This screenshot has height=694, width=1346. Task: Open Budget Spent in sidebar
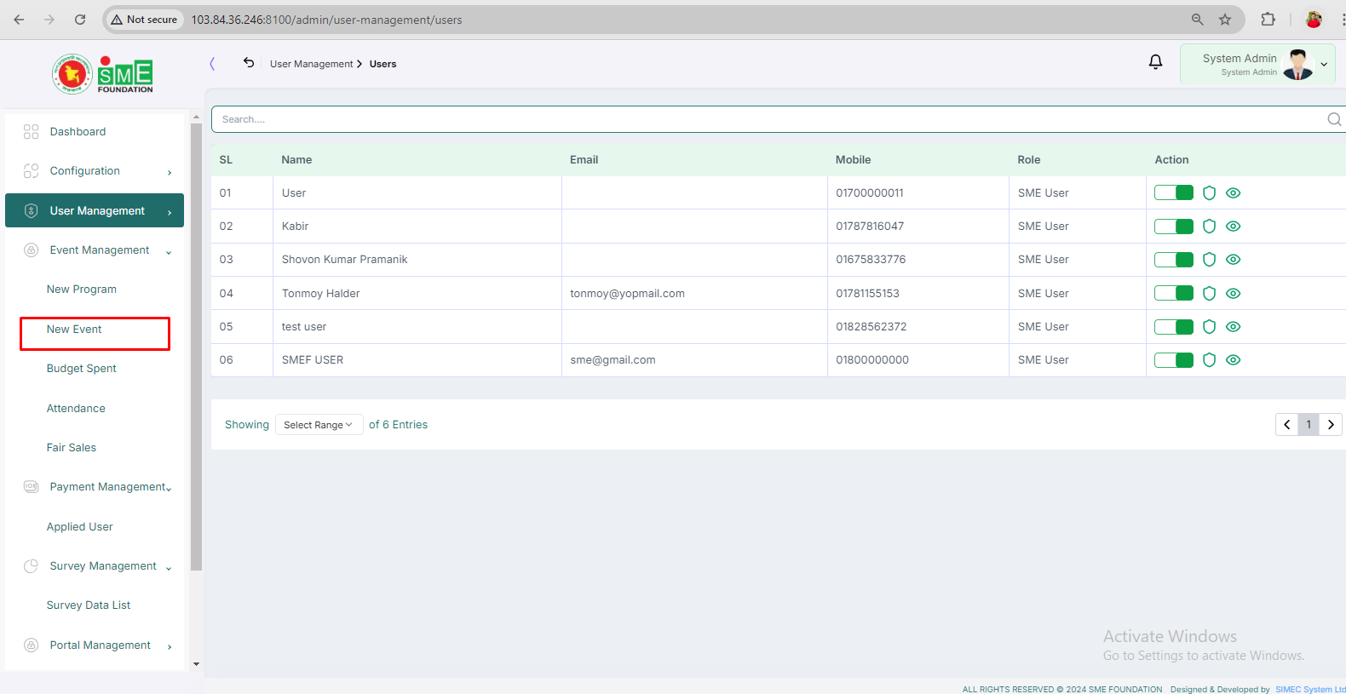tap(82, 369)
